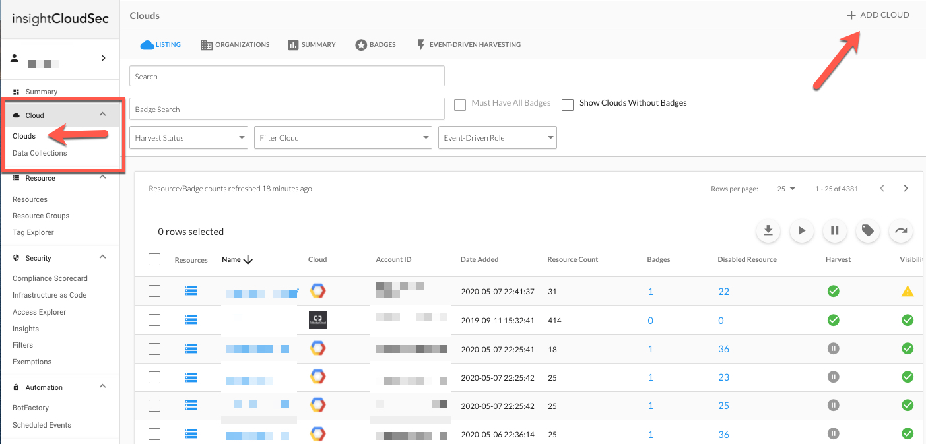The image size is (926, 444).
Task: Open Access Explorer in sidebar
Action: click(x=40, y=312)
